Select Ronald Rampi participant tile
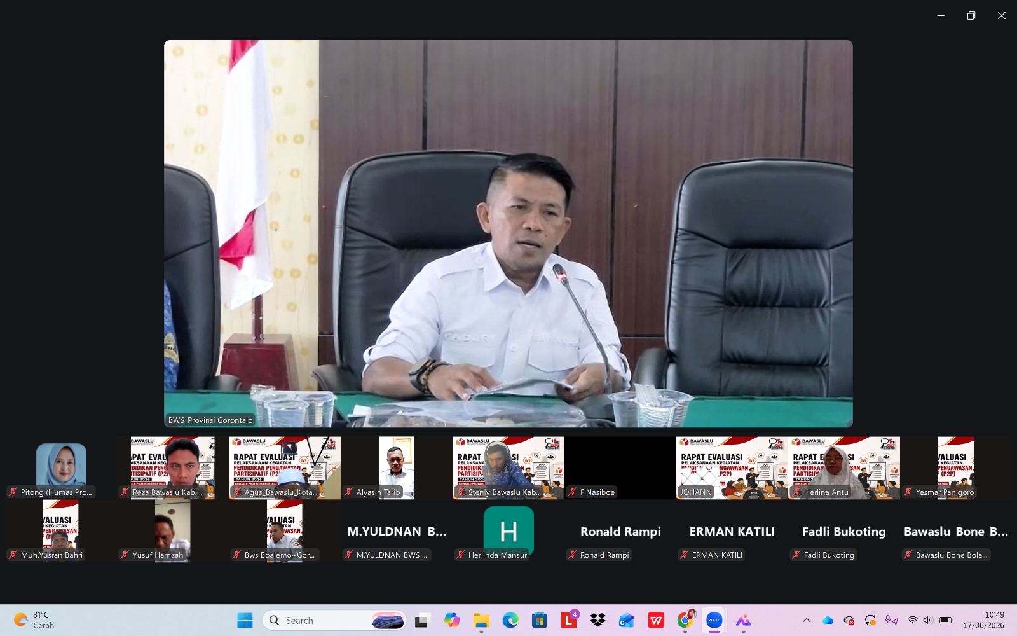Screen dimensions: 1017x636 pos(620,530)
